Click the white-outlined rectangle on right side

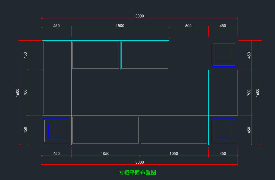(223, 92)
